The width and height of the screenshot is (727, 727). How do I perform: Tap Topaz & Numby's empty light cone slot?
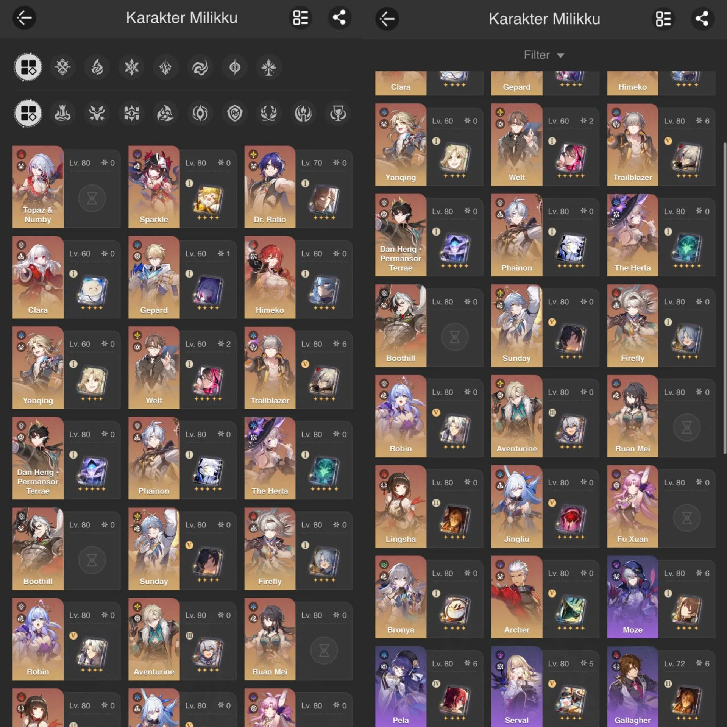tap(92, 198)
